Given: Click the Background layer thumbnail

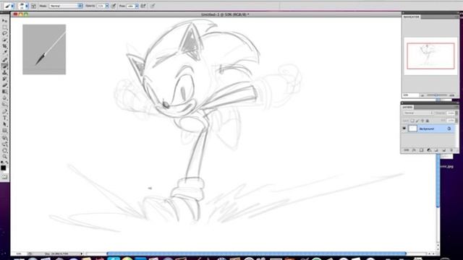Looking at the screenshot, I should [x=412, y=129].
